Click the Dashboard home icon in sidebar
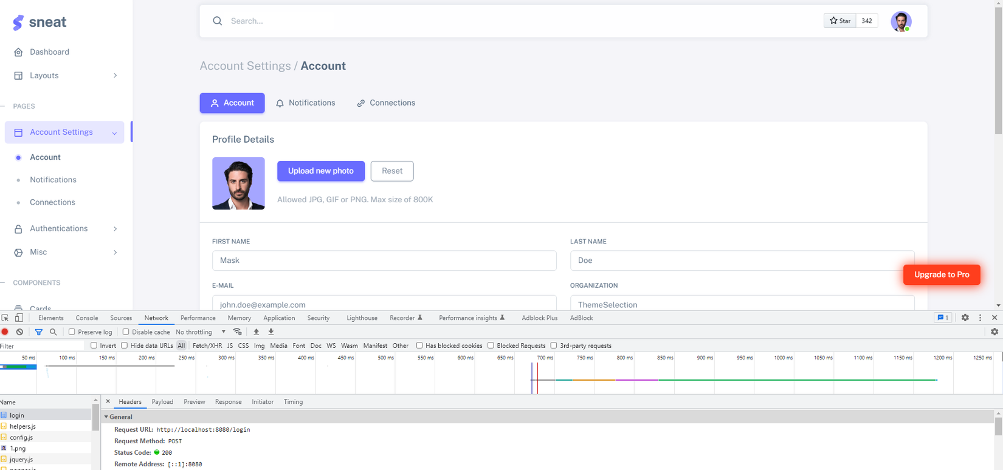The height and width of the screenshot is (470, 1003). (18, 52)
